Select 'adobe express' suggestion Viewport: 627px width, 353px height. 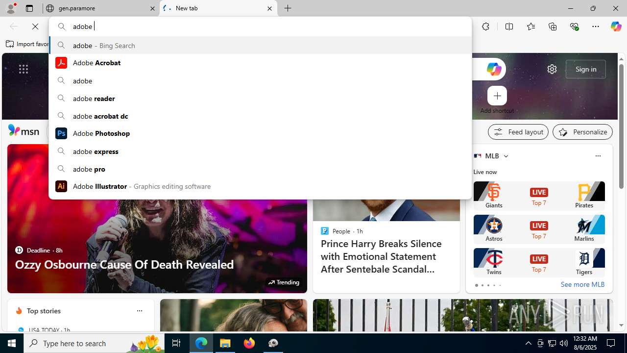tap(260, 151)
